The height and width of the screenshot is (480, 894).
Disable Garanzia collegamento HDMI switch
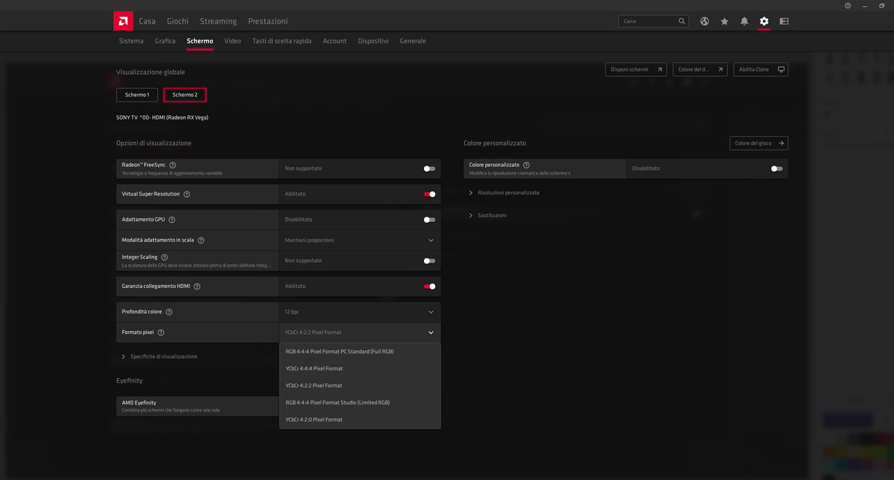(430, 286)
